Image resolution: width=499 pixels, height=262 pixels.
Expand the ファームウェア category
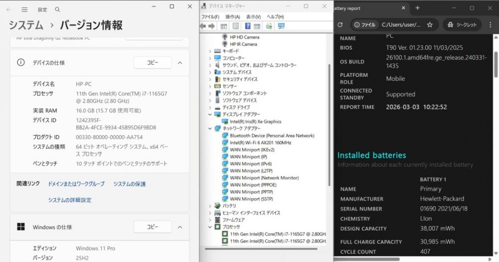tap(210, 220)
